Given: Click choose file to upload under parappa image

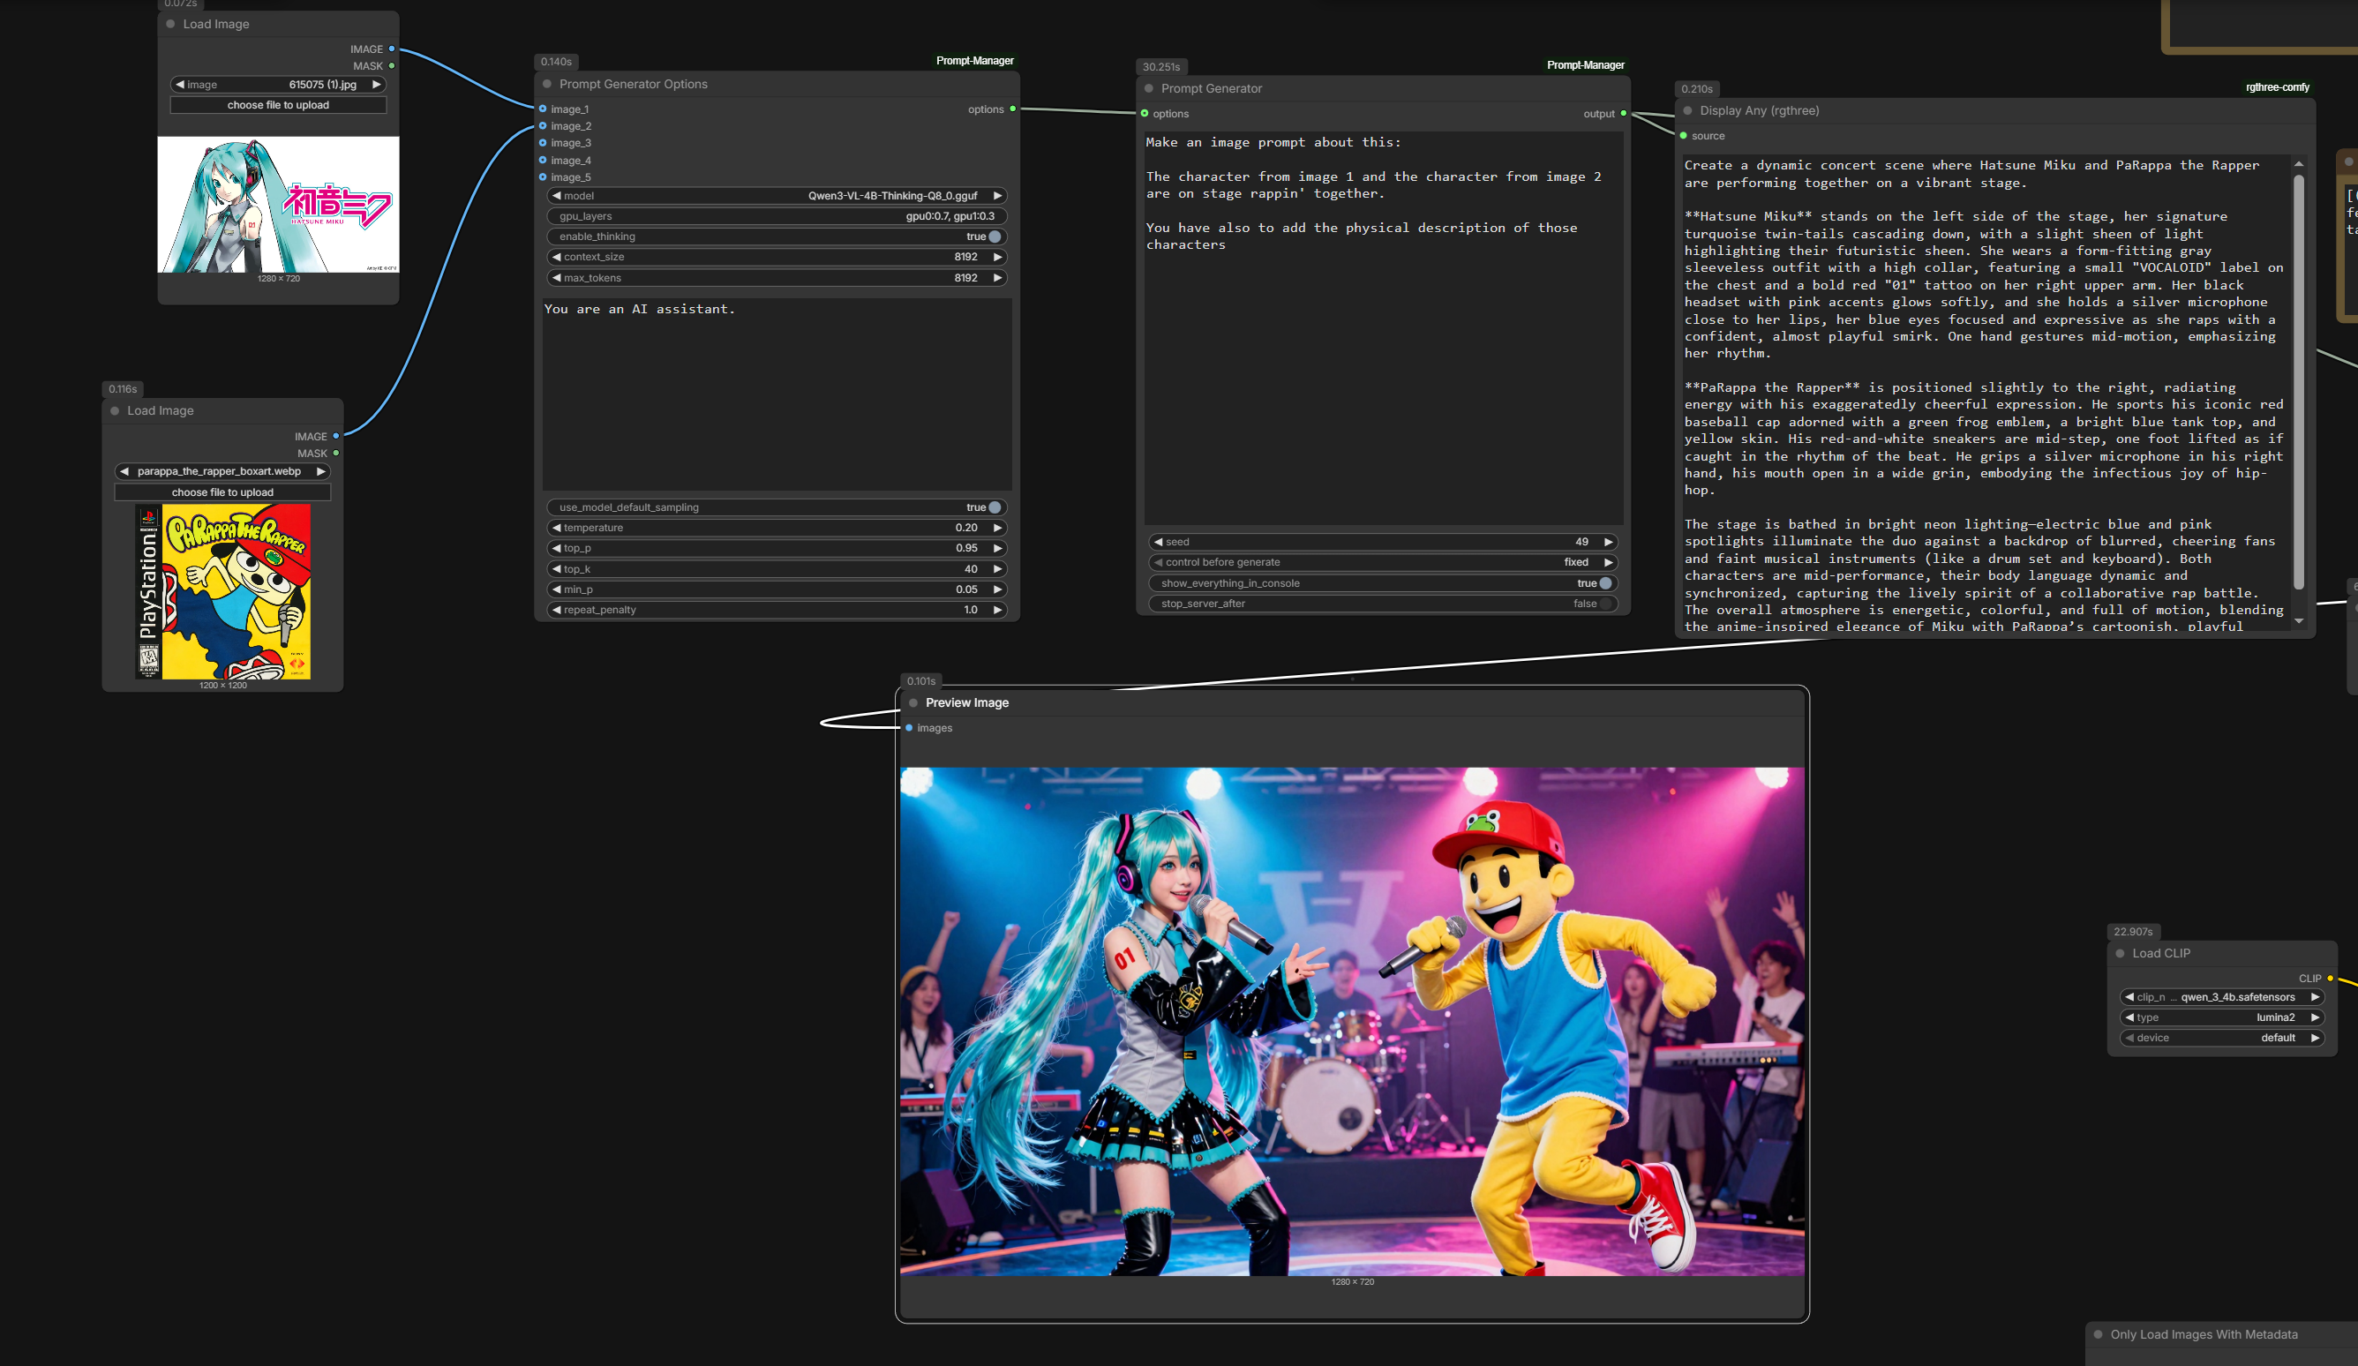Looking at the screenshot, I should [222, 492].
